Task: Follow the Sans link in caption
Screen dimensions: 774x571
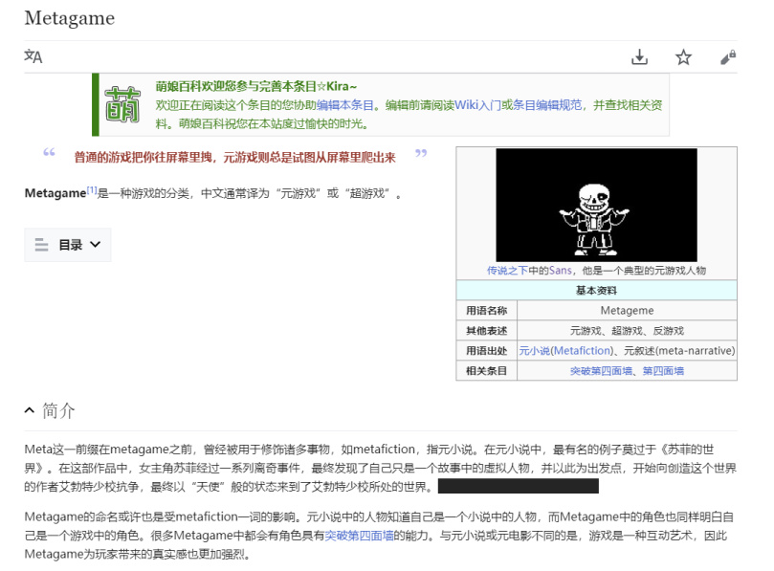Action: point(561,271)
